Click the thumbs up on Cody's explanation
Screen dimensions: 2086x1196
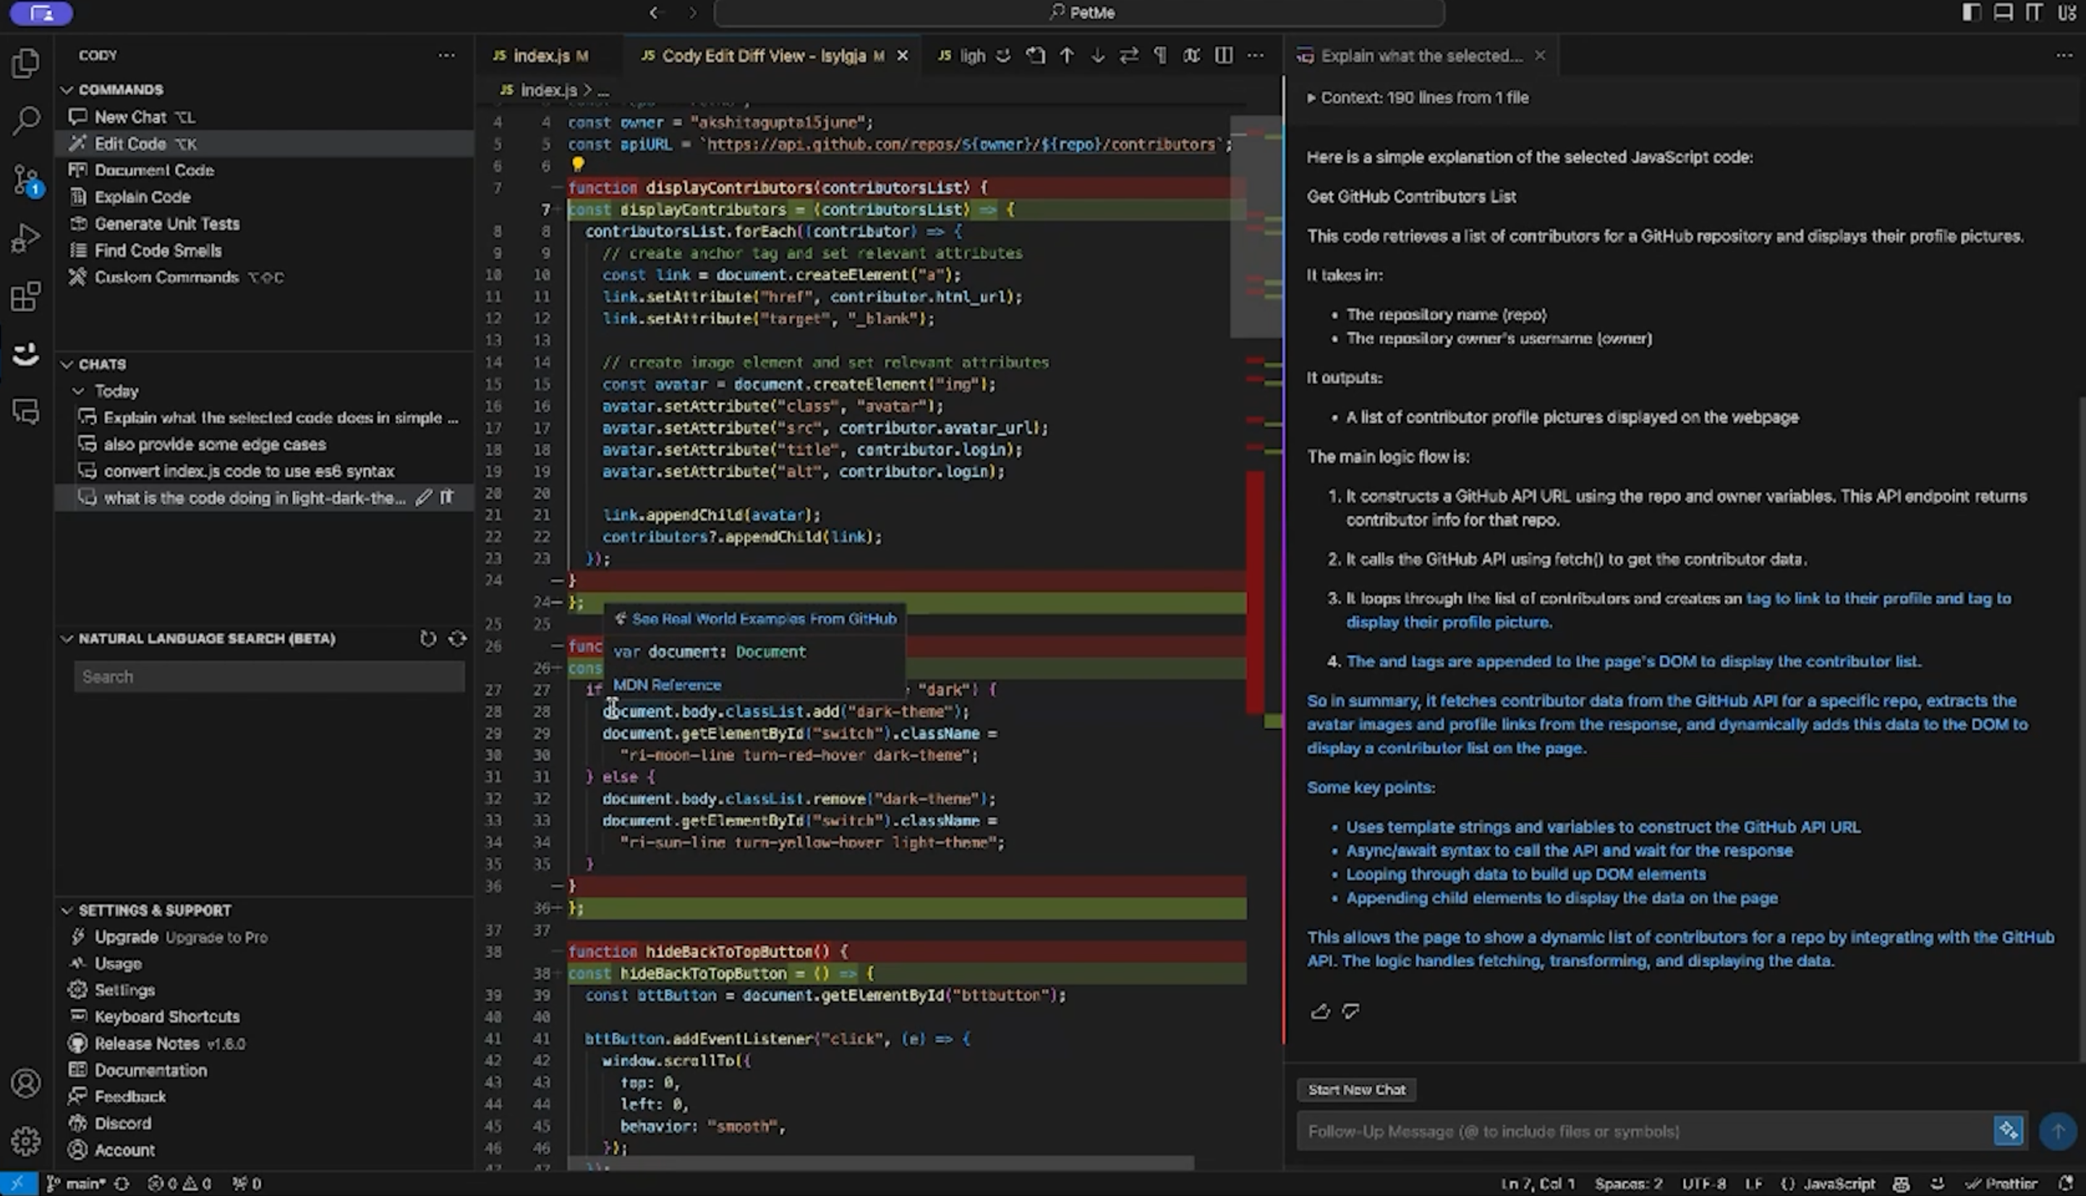(1320, 1011)
